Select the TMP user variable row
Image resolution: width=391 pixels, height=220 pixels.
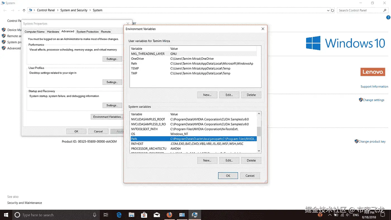194,73
